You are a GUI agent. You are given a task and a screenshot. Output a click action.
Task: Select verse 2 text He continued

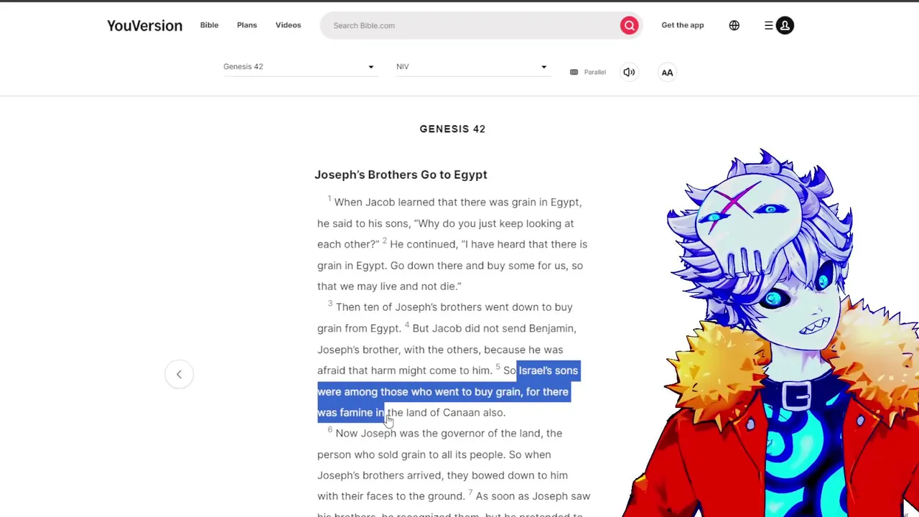coord(452,265)
